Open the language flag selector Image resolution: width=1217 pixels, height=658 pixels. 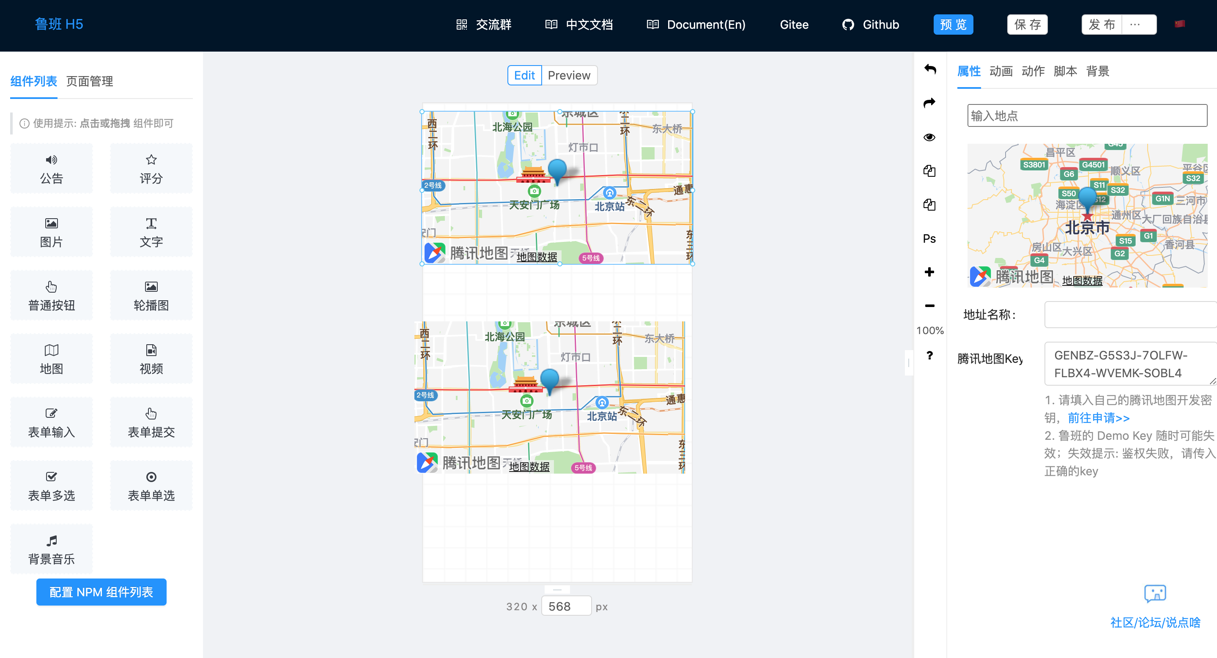tap(1180, 24)
